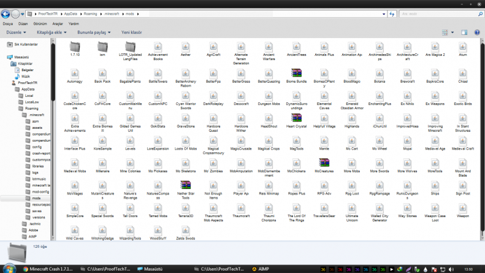
Task: Expand AppData breadcrumb arrow in address bar
Action: pyautogui.click(x=81, y=14)
